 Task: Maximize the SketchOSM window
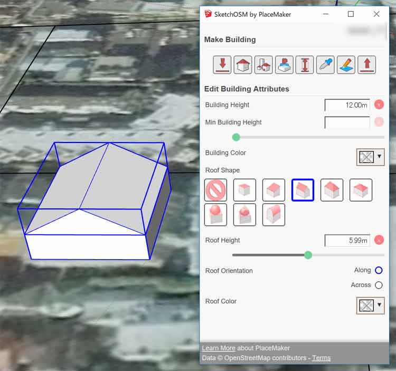(x=351, y=14)
